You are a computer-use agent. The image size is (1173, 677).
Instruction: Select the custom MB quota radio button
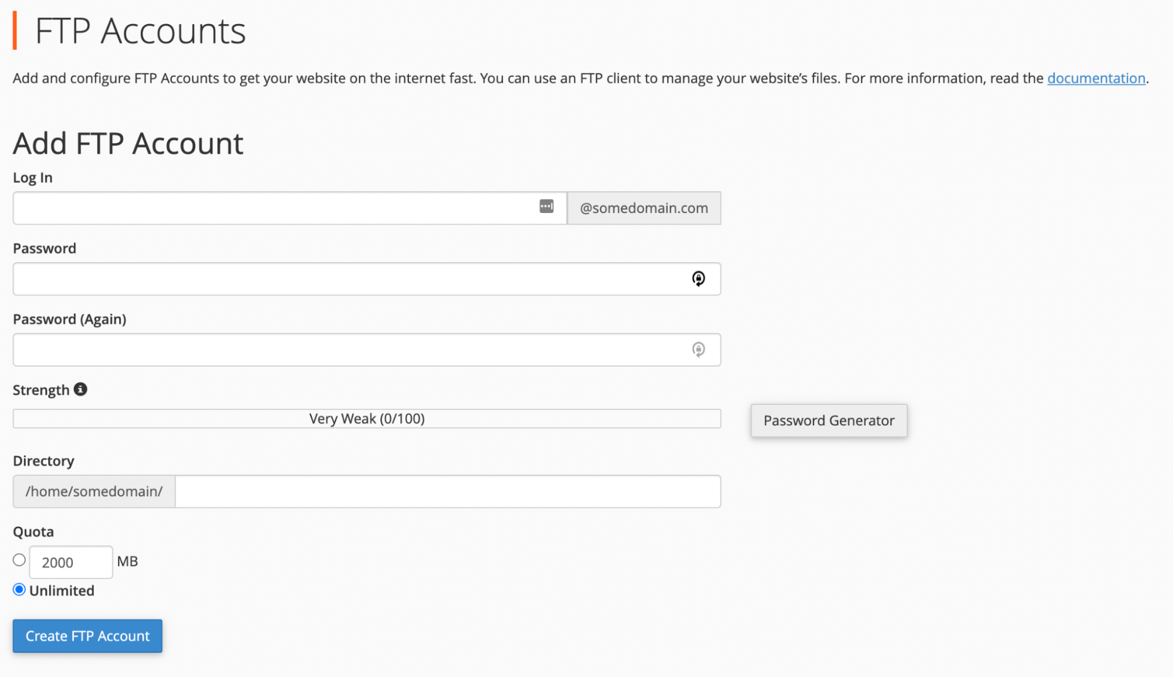click(19, 560)
